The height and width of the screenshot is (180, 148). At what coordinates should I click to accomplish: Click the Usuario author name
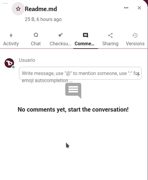27,60
